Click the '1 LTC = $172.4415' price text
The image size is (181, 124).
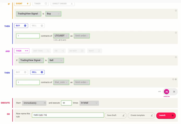[x=60, y=40]
